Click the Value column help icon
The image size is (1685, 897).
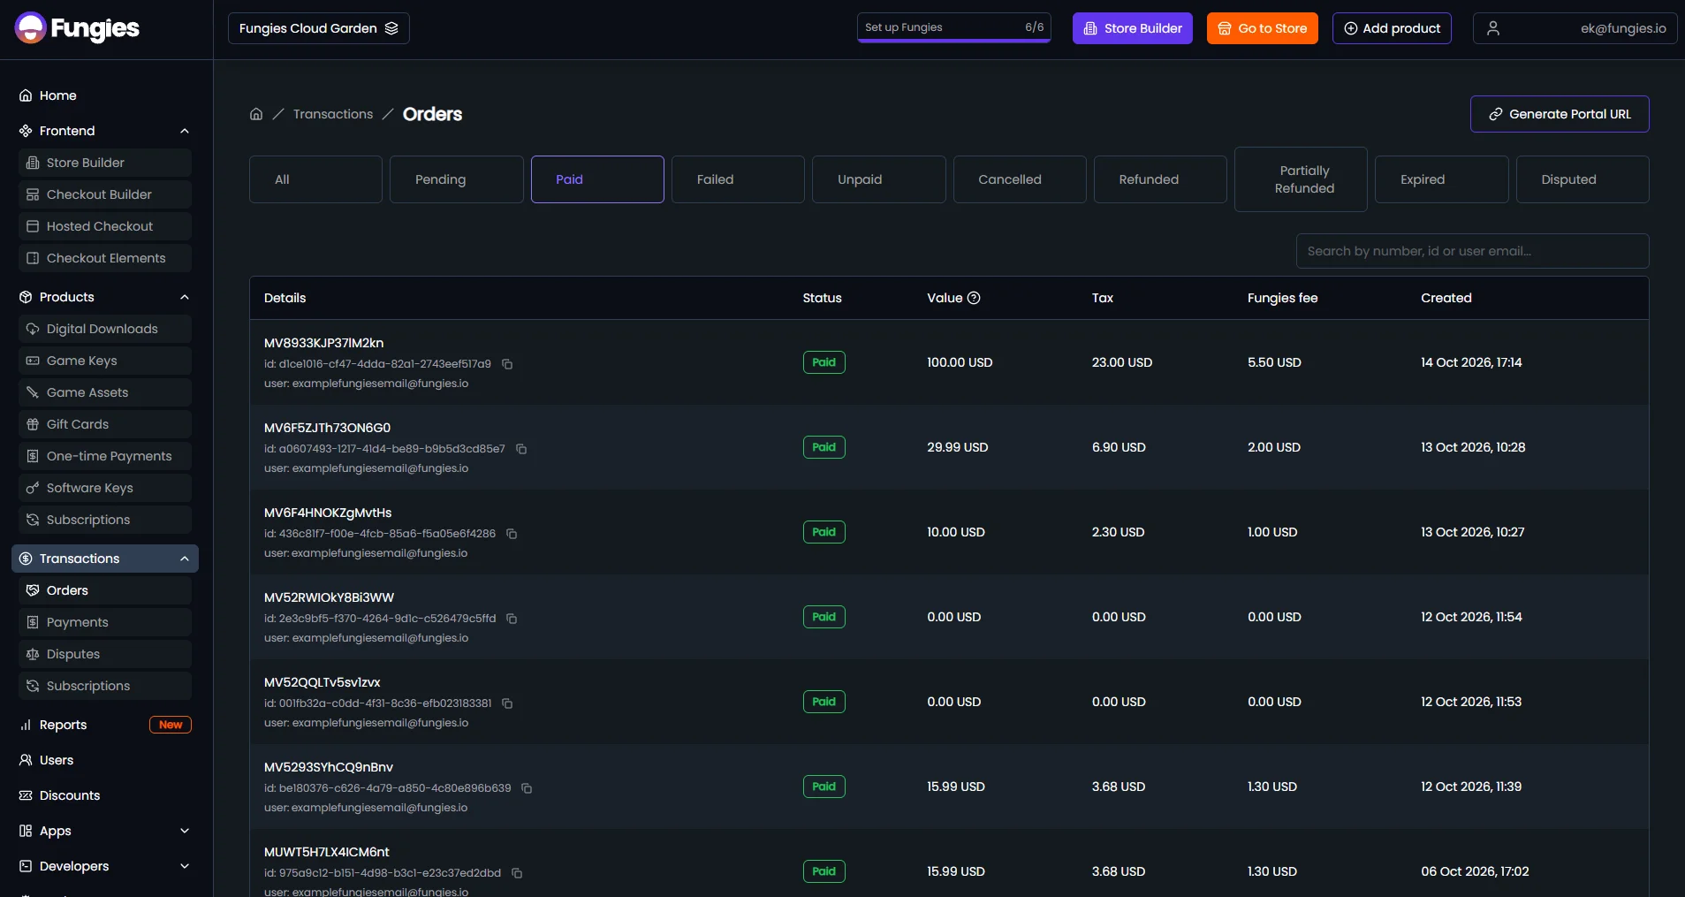[x=974, y=298]
